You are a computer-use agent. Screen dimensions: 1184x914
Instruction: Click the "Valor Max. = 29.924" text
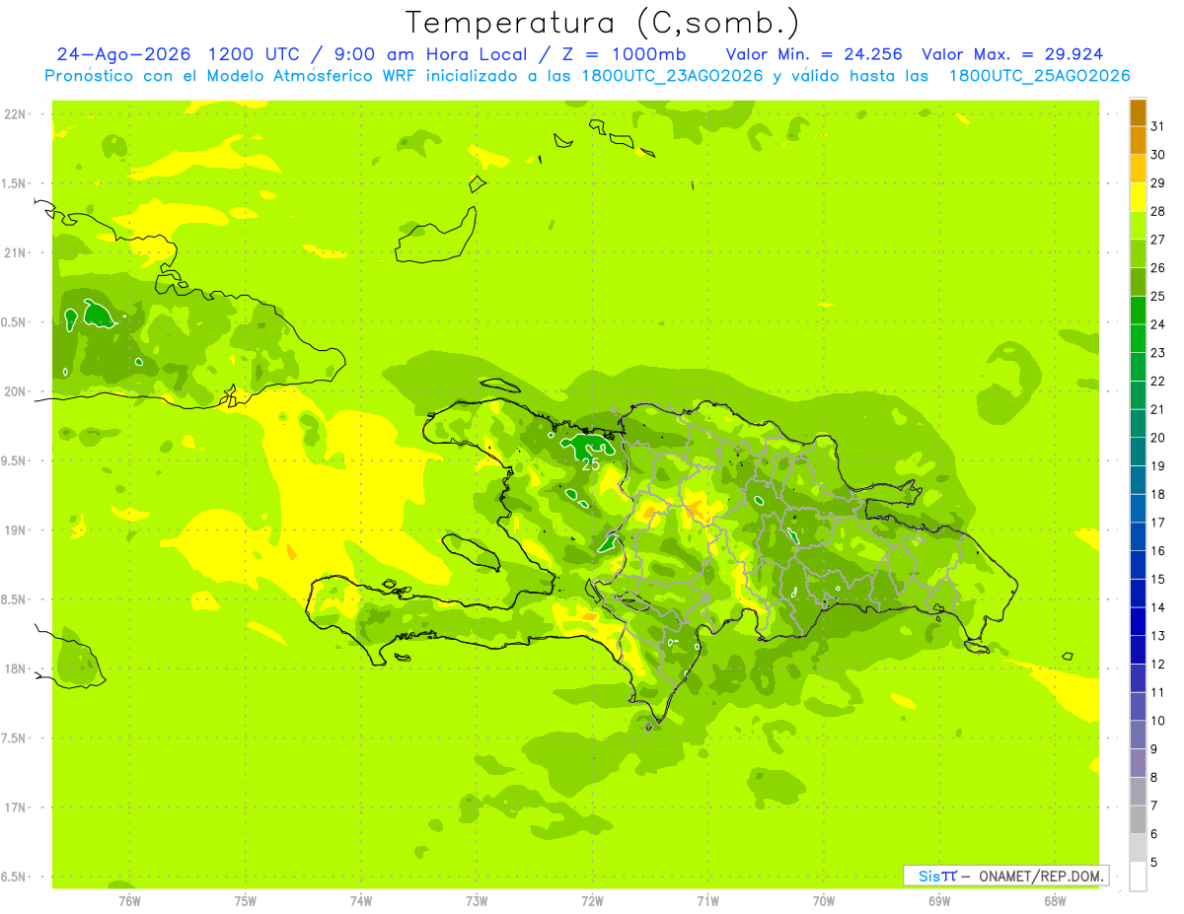pyautogui.click(x=1012, y=54)
